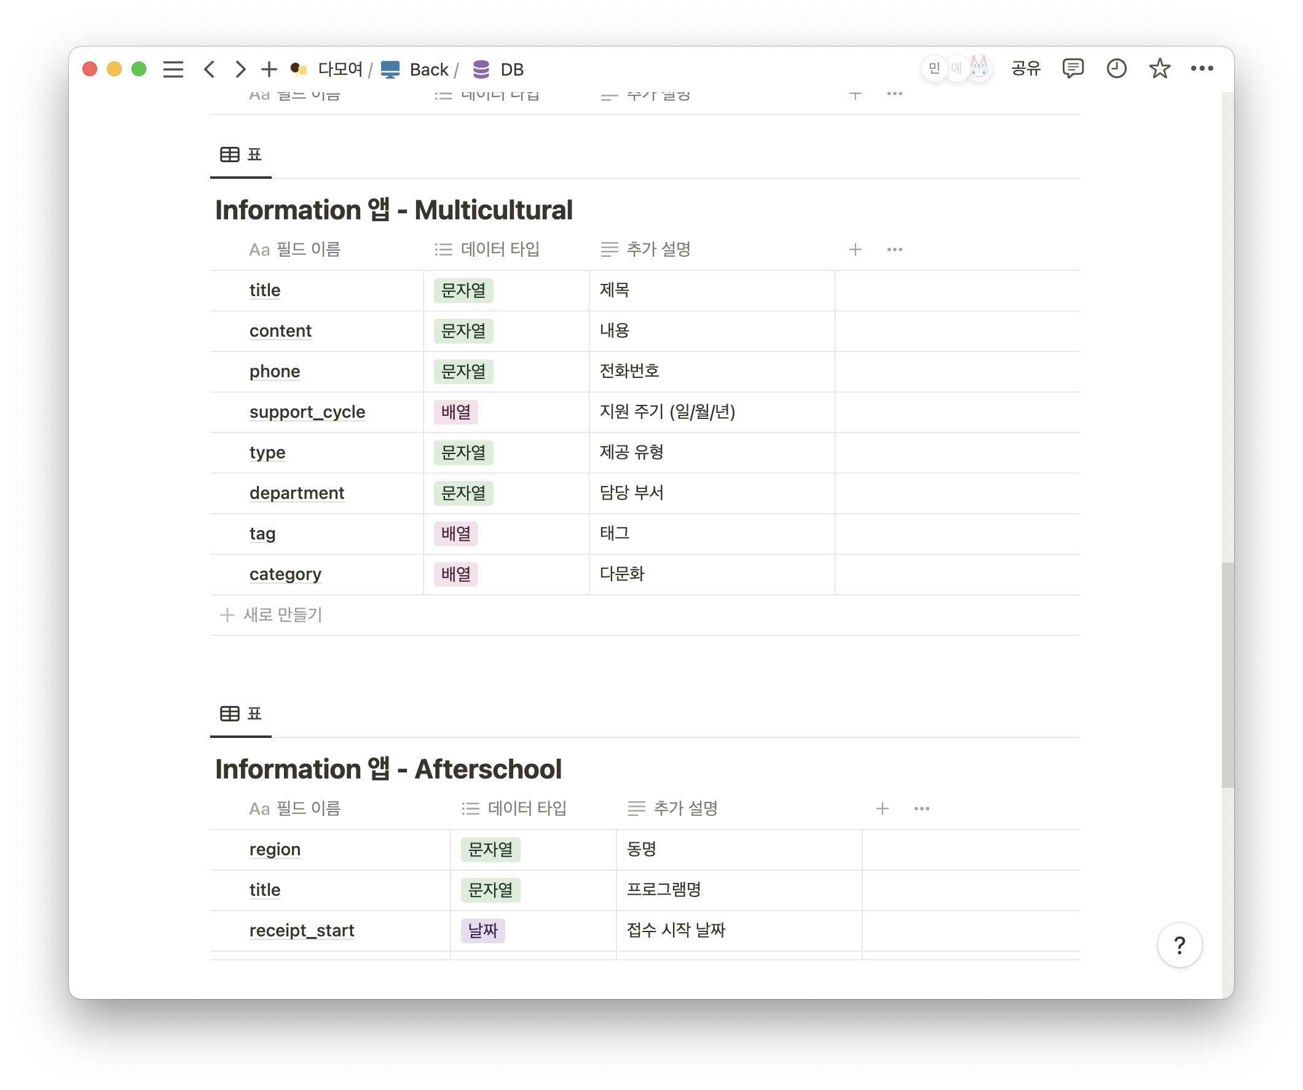Open the 다모여 breadcrumb

tap(327, 69)
